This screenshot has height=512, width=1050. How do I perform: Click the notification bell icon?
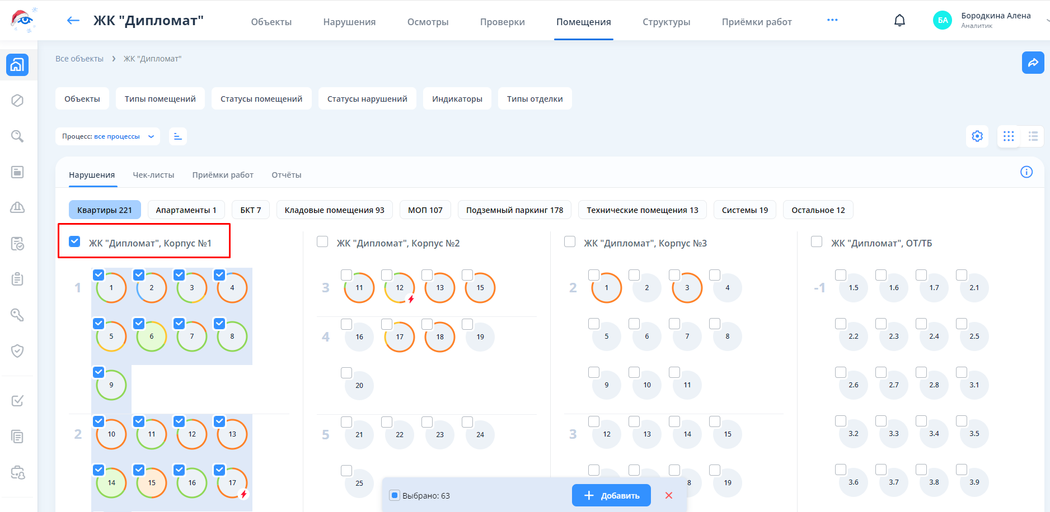(x=899, y=21)
